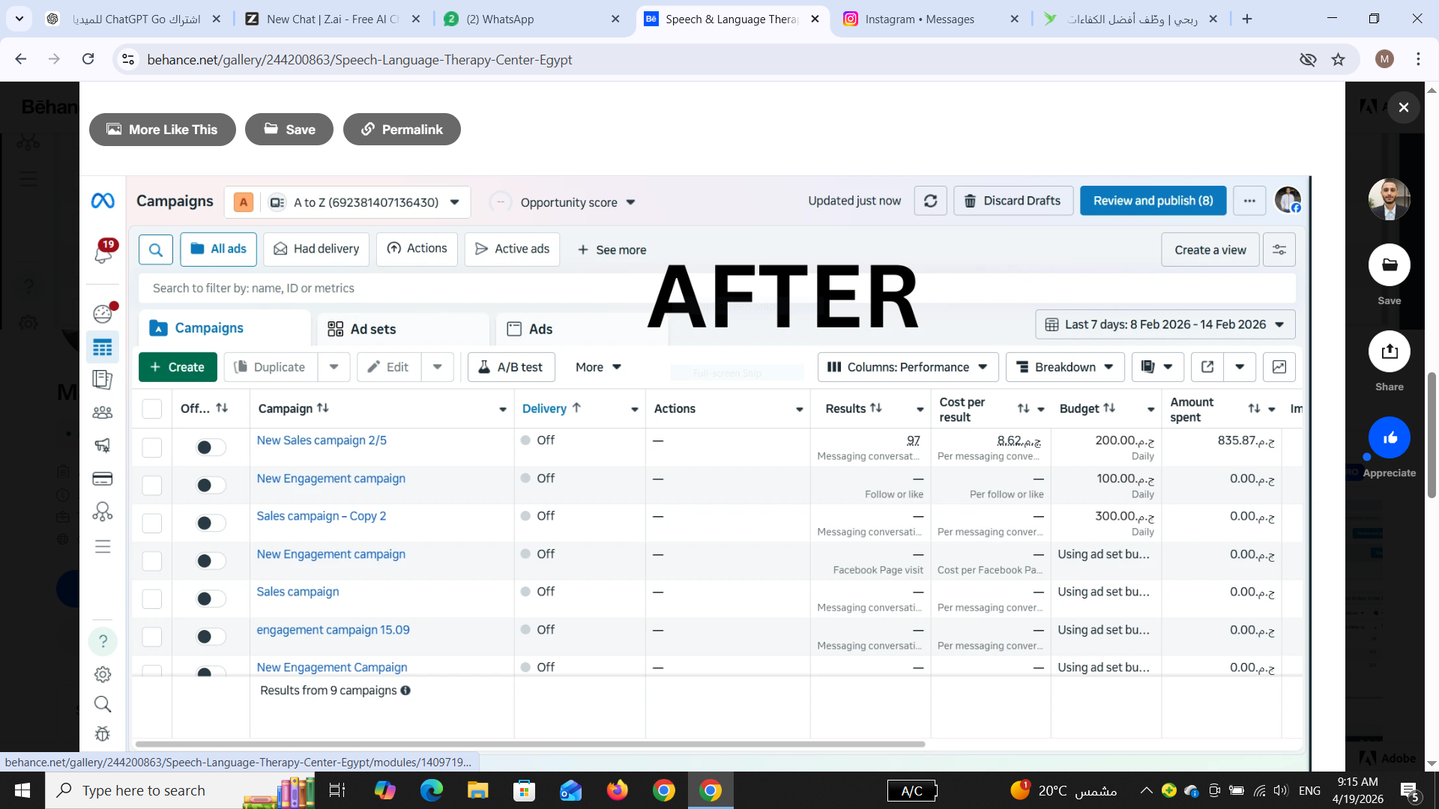Screen dimensions: 1439x809
Task: Open New Engagement campaign link
Action: [x=331, y=478]
